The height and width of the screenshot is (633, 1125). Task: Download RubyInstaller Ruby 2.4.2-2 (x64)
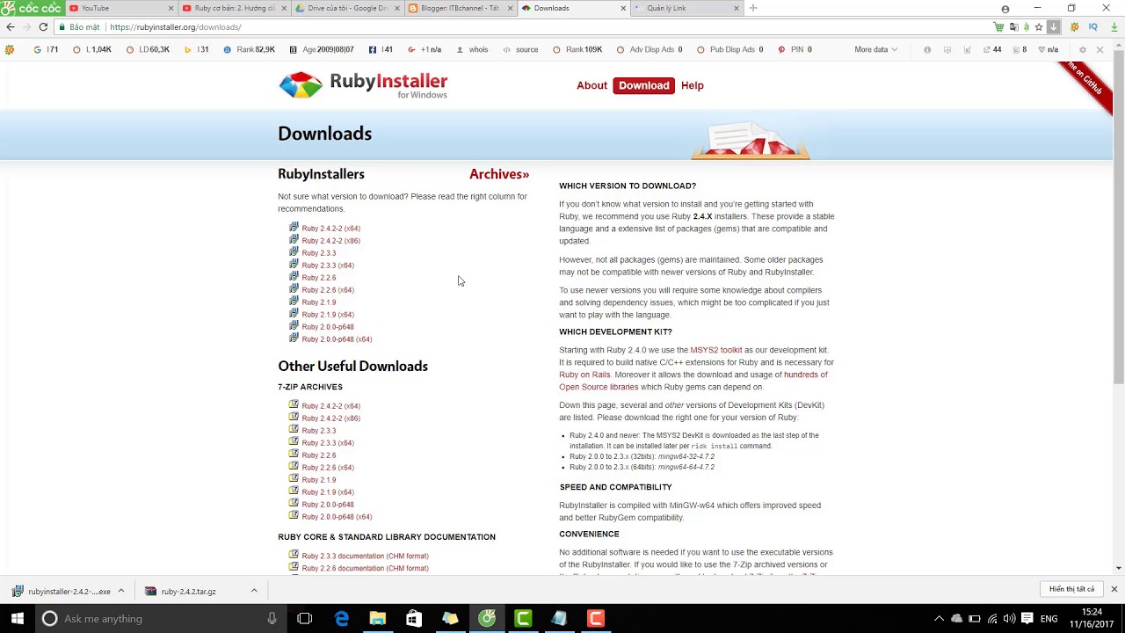(x=330, y=229)
